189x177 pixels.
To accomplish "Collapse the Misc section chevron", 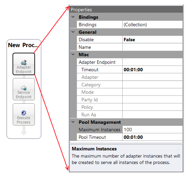I will tap(73, 55).
